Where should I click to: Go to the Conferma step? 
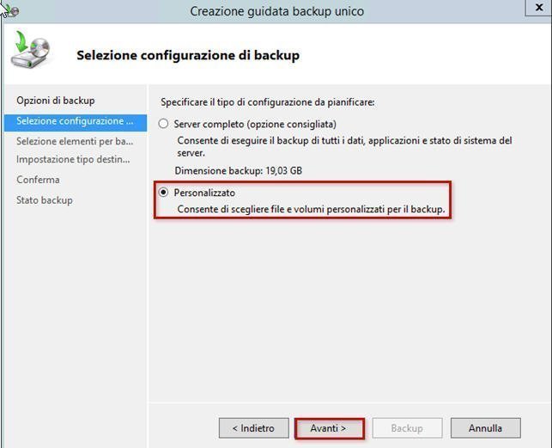[38, 180]
